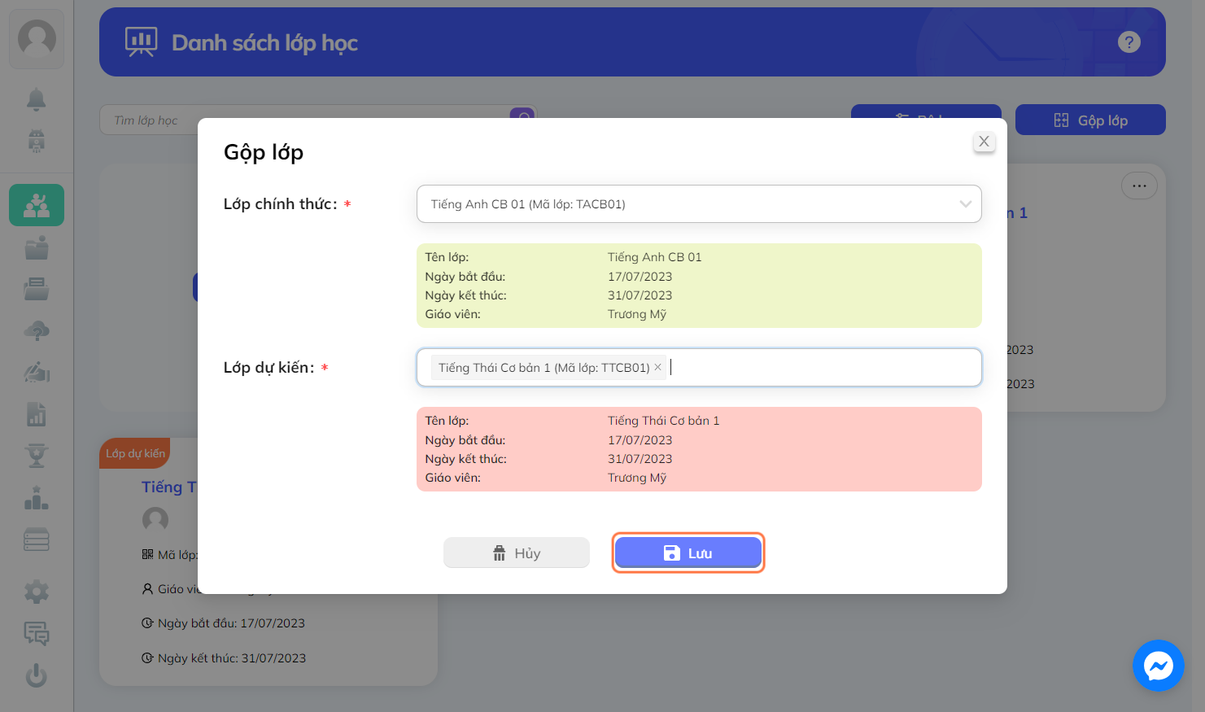Open the stacked files sidebar icon
This screenshot has height=712, width=1205.
[37, 289]
